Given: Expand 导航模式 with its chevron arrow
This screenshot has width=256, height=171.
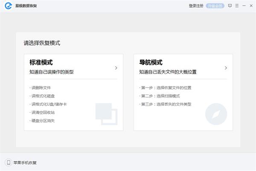Looking at the screenshot, I should coord(226,68).
